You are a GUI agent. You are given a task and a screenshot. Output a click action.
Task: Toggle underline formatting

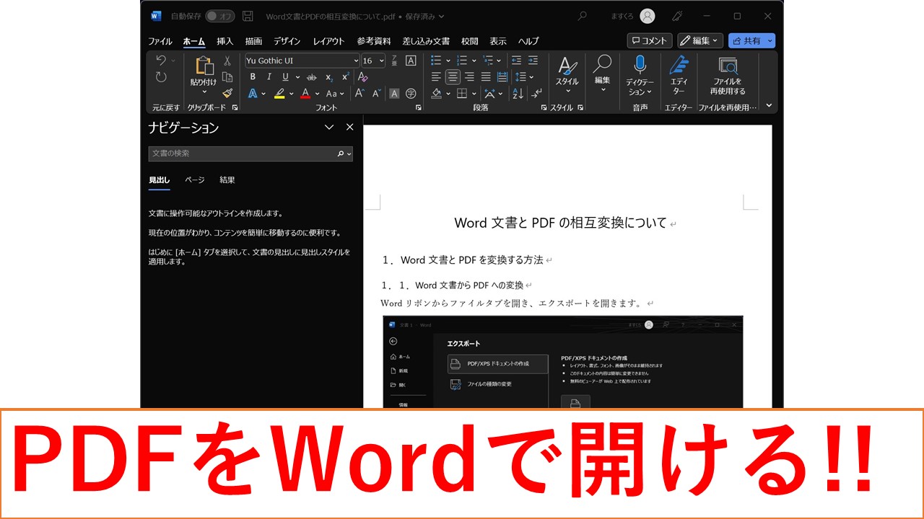[286, 77]
